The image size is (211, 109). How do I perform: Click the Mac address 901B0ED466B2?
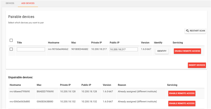[79, 49]
